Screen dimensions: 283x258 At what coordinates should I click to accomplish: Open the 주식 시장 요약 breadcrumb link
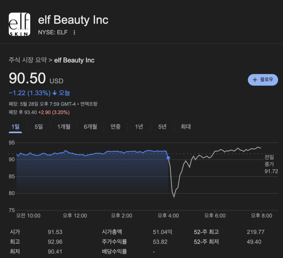(28, 60)
